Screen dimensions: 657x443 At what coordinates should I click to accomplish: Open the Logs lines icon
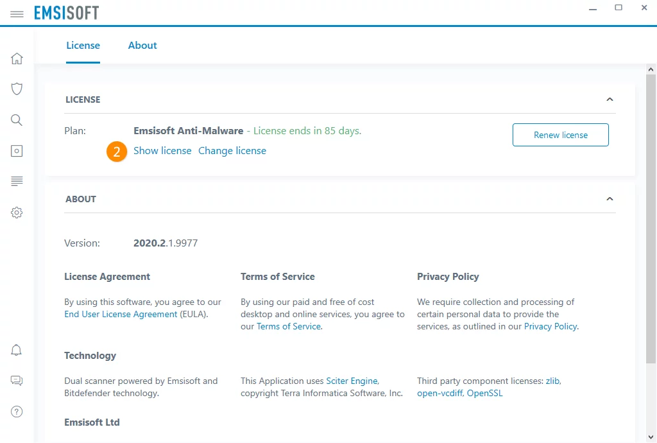click(17, 181)
